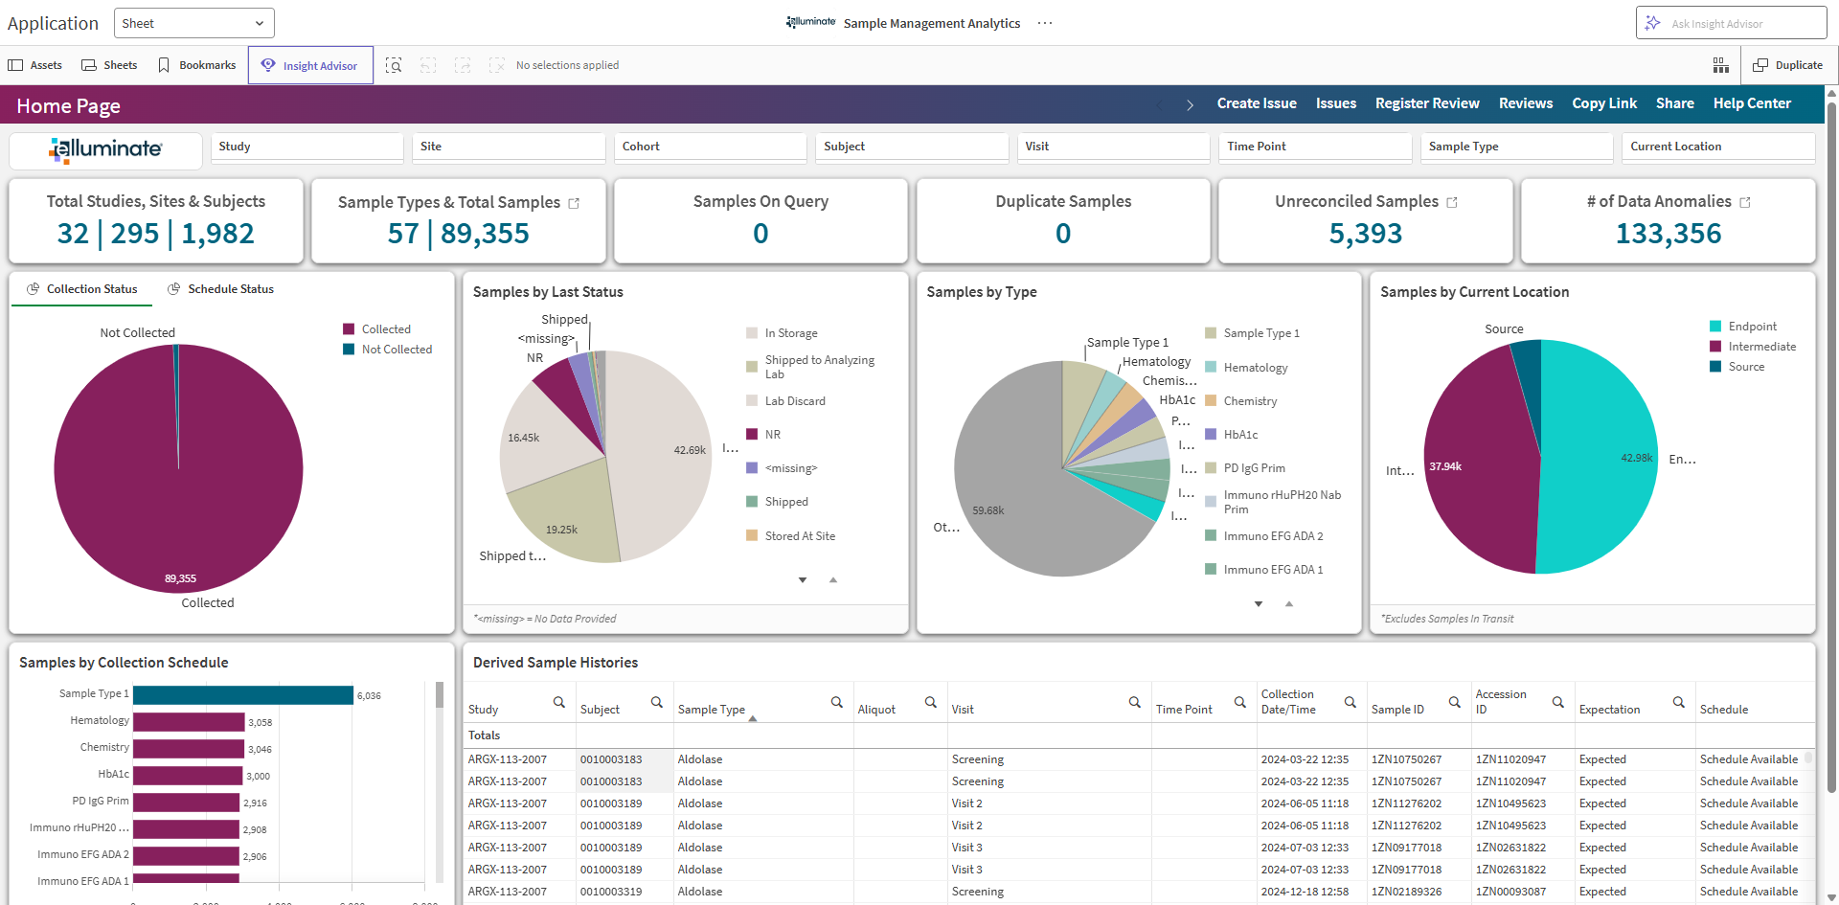The height and width of the screenshot is (905, 1839).
Task: Click the clear all selections icon
Action: pos(496,65)
